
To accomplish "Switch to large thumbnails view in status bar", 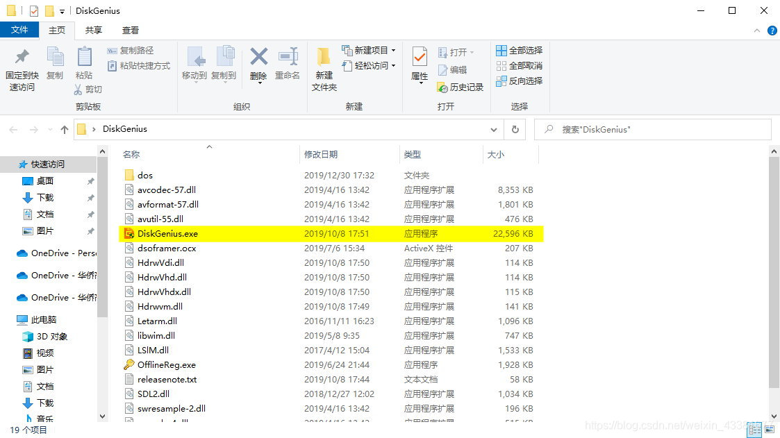I will click(x=771, y=430).
